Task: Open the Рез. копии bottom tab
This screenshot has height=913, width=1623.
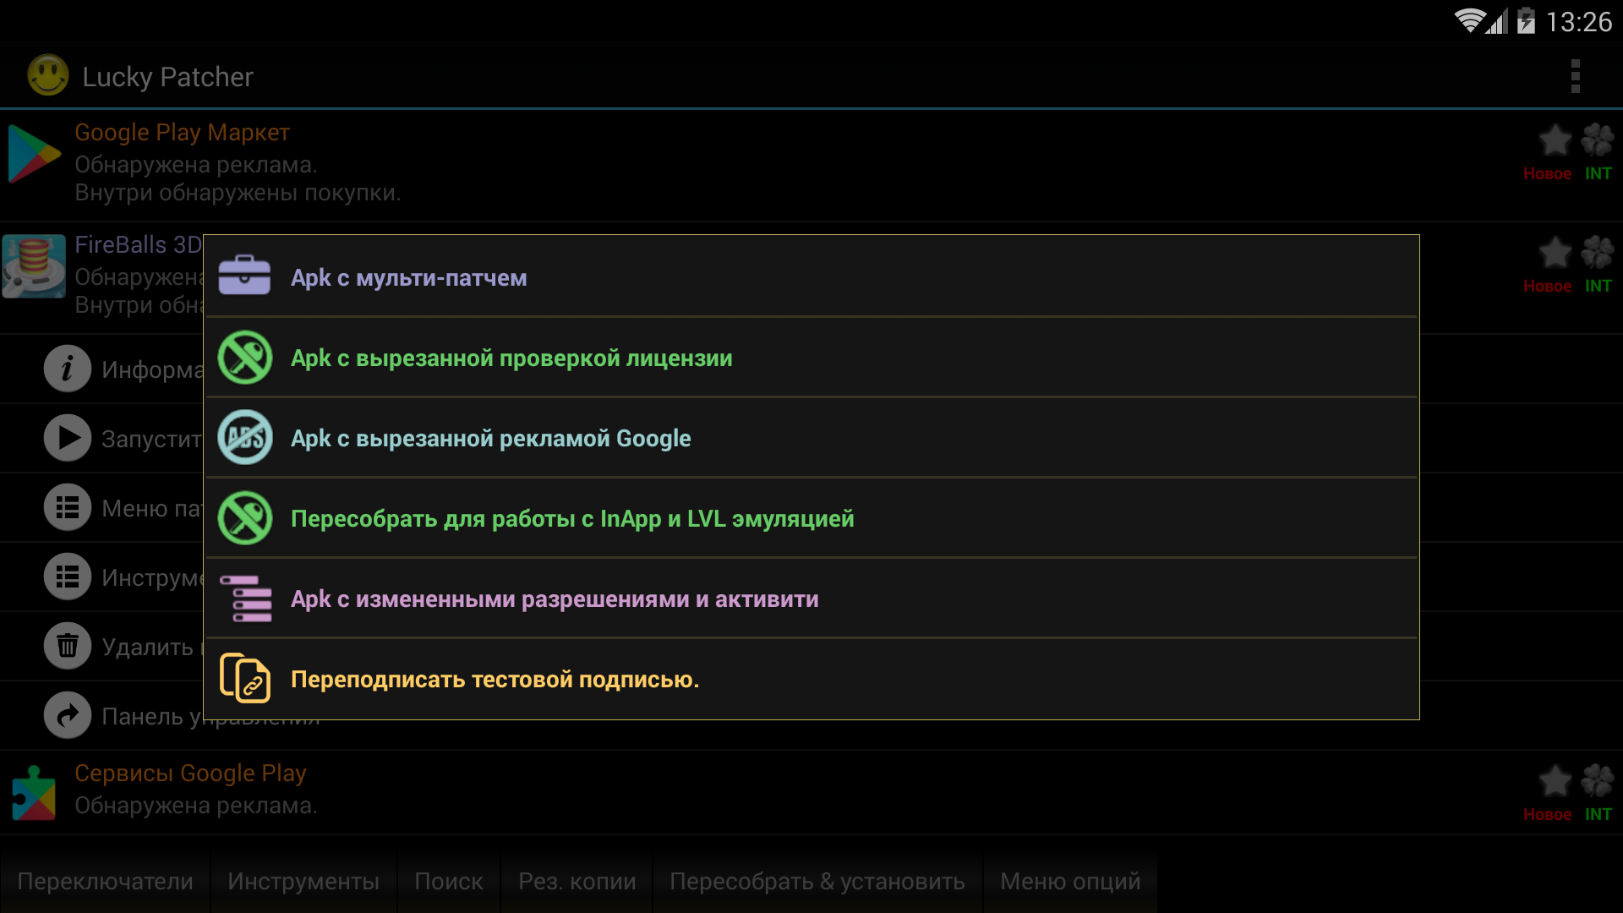Action: click(577, 882)
